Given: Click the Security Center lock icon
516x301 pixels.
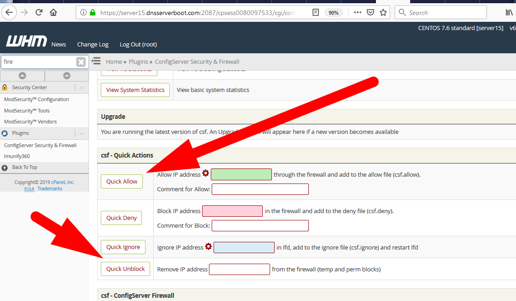Looking at the screenshot, I should click(x=5, y=87).
